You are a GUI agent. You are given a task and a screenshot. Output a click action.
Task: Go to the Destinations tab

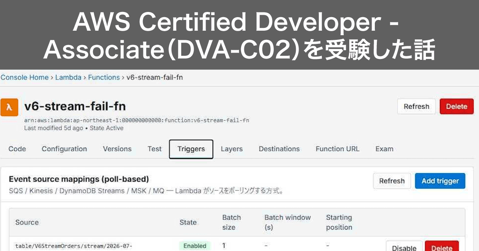pyautogui.click(x=279, y=149)
